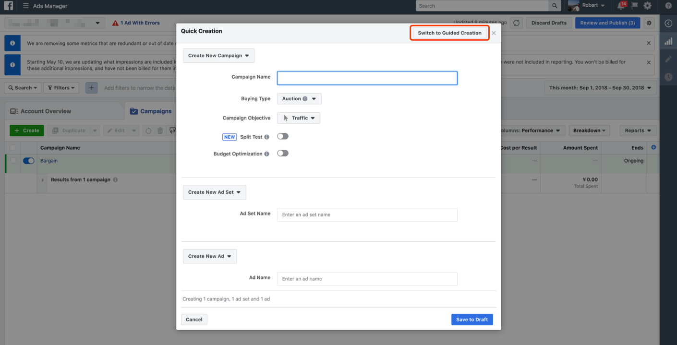Refresh the data with the circular arrows icon
Image resolution: width=677 pixels, height=345 pixels.
pyautogui.click(x=516, y=23)
